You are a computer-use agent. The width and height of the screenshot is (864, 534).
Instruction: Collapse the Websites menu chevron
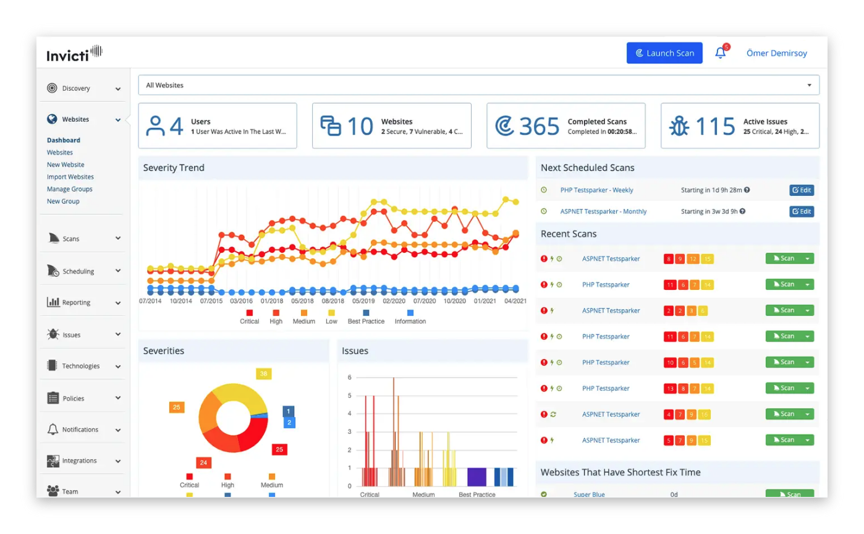pyautogui.click(x=118, y=120)
